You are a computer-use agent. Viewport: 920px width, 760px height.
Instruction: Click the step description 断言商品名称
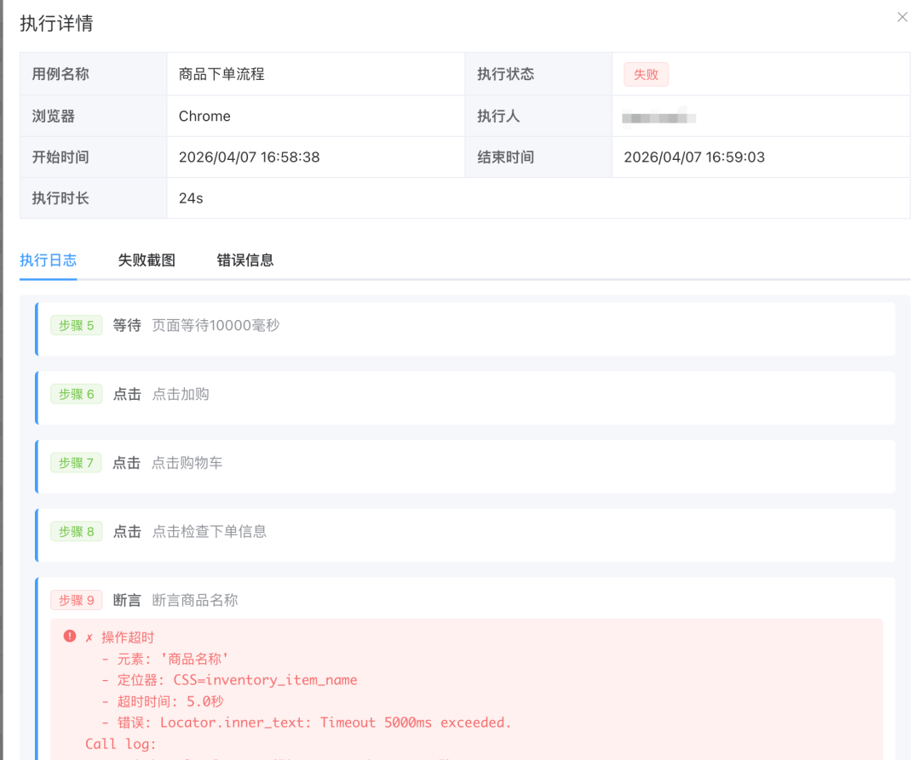[x=195, y=600]
